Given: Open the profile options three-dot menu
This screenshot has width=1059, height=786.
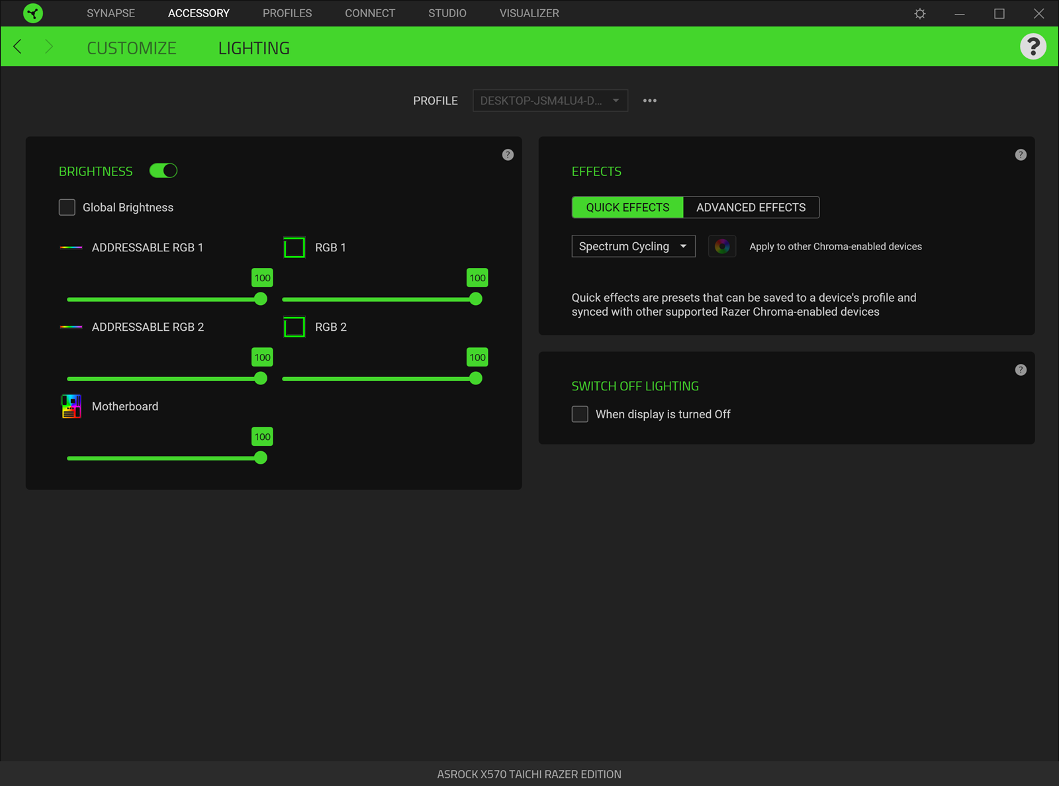Looking at the screenshot, I should coord(650,101).
